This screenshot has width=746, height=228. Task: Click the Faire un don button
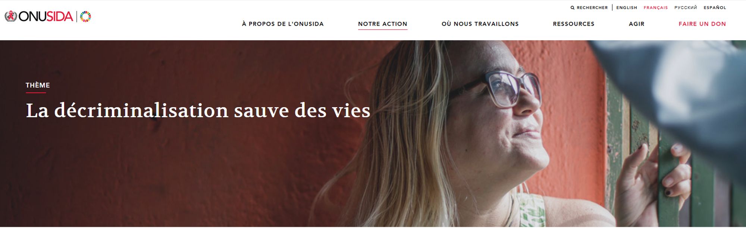pos(702,24)
